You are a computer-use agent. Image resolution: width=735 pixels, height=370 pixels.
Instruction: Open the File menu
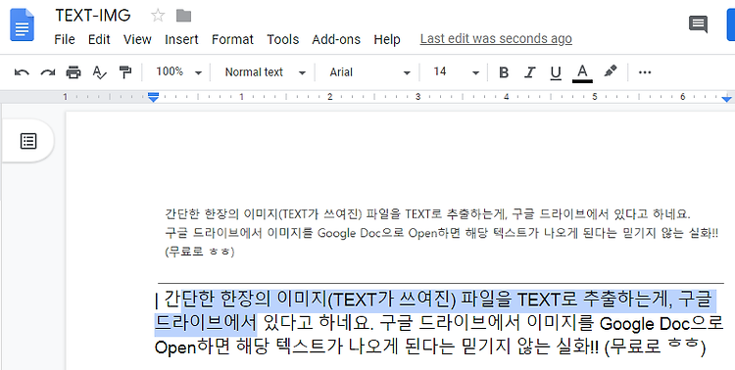65,39
